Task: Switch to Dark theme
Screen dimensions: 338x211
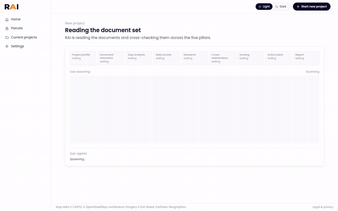Action: [x=281, y=7]
